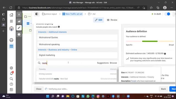Open taskbar search icon
Image resolution: width=176 pixels, height=99 pixels.
pos(53,96)
